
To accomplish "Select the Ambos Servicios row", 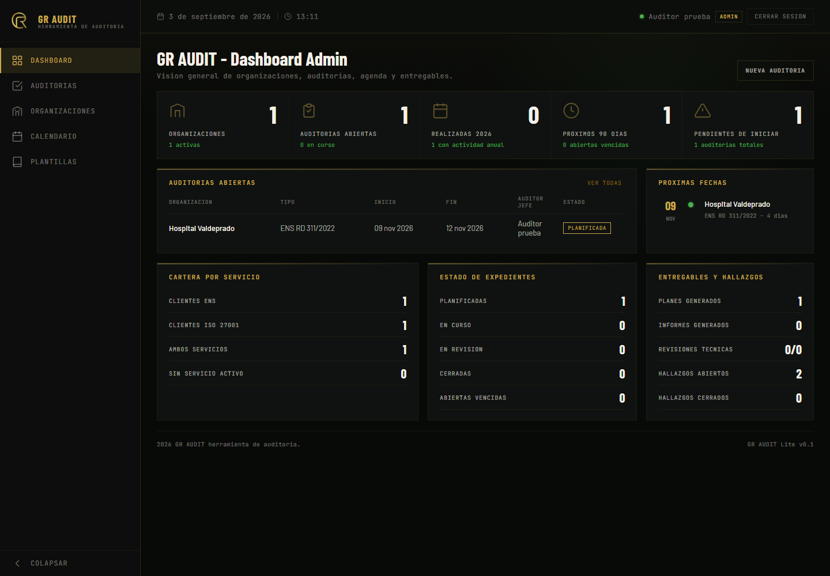I will (x=288, y=349).
